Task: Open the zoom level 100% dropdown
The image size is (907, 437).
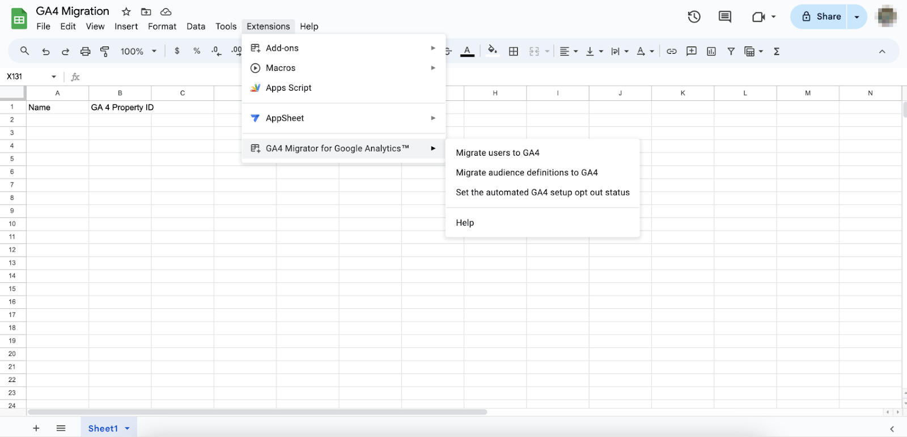Action: pyautogui.click(x=138, y=52)
